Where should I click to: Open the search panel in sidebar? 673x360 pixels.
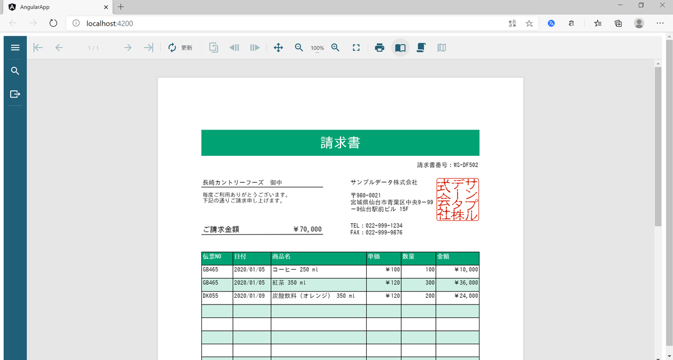[x=15, y=71]
